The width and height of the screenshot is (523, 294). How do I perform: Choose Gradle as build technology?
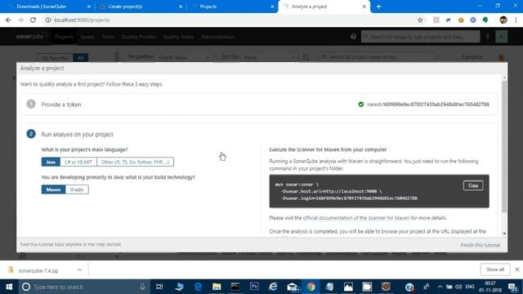(77, 189)
